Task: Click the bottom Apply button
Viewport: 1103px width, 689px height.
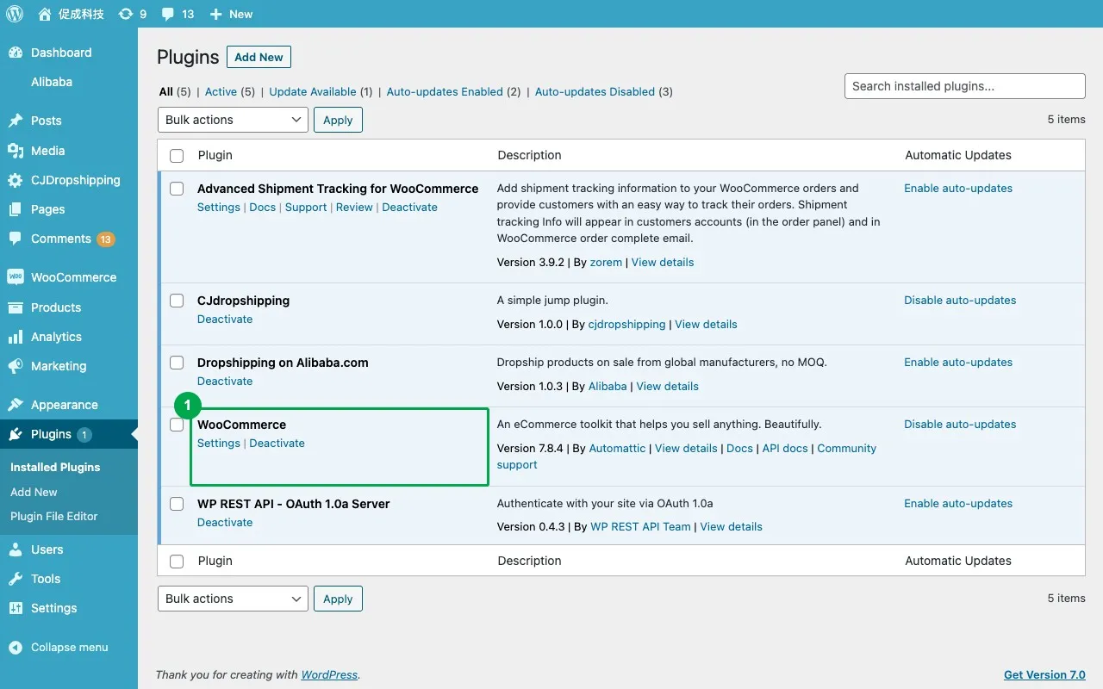Action: 338,599
